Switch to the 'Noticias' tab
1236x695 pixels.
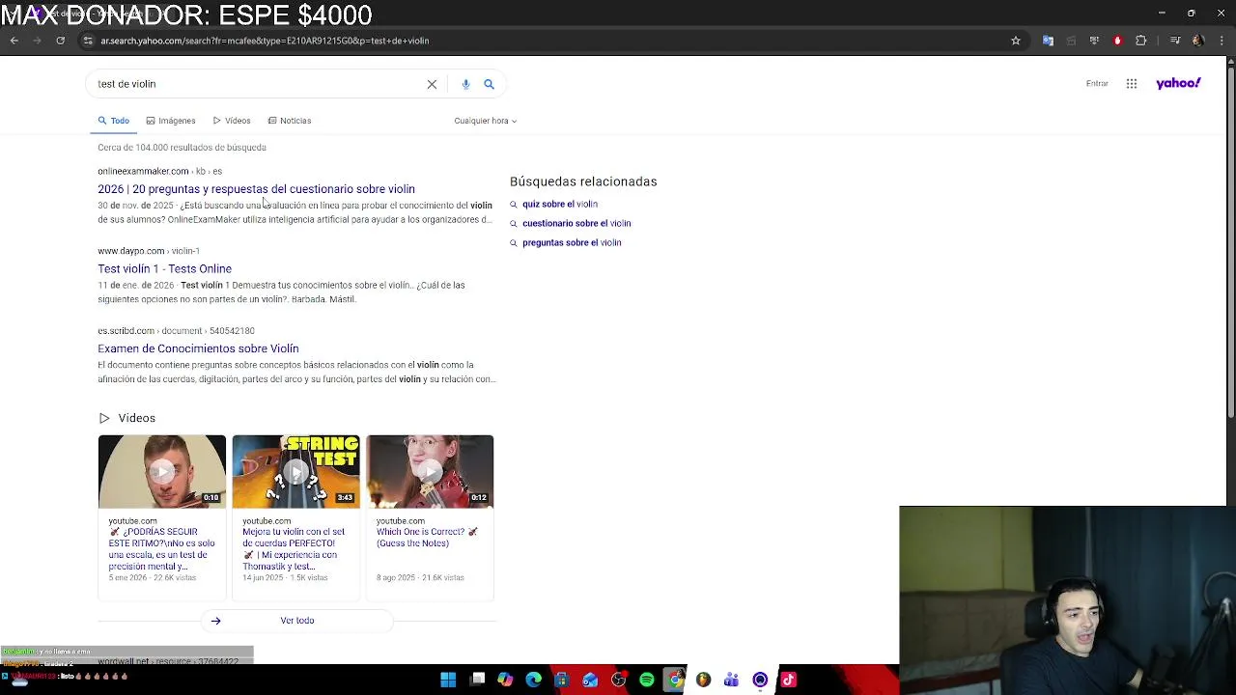[x=290, y=121]
